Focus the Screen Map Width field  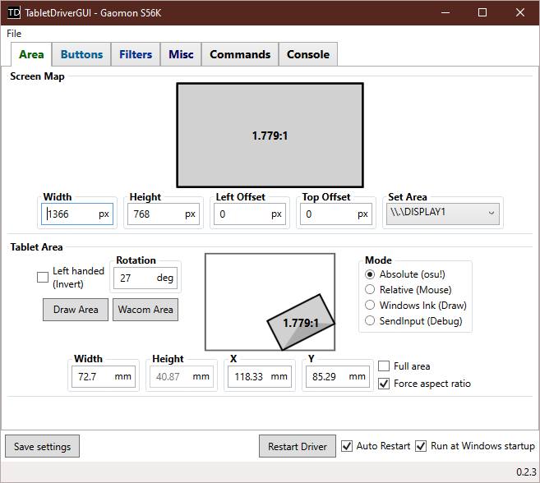pyautogui.click(x=77, y=214)
